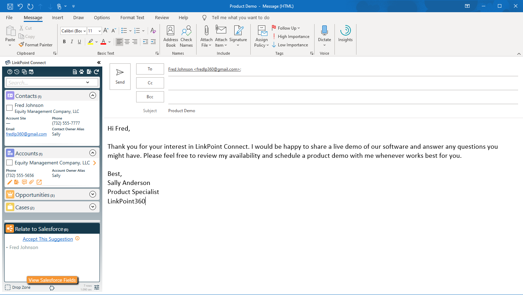Click View Salesforce Fields button

52,280
